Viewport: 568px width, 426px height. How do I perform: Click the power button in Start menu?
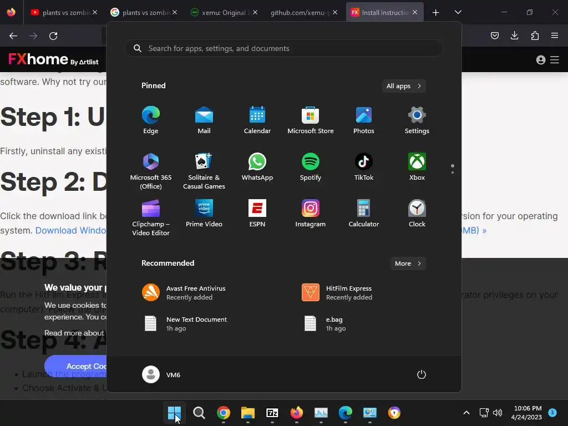(x=422, y=374)
